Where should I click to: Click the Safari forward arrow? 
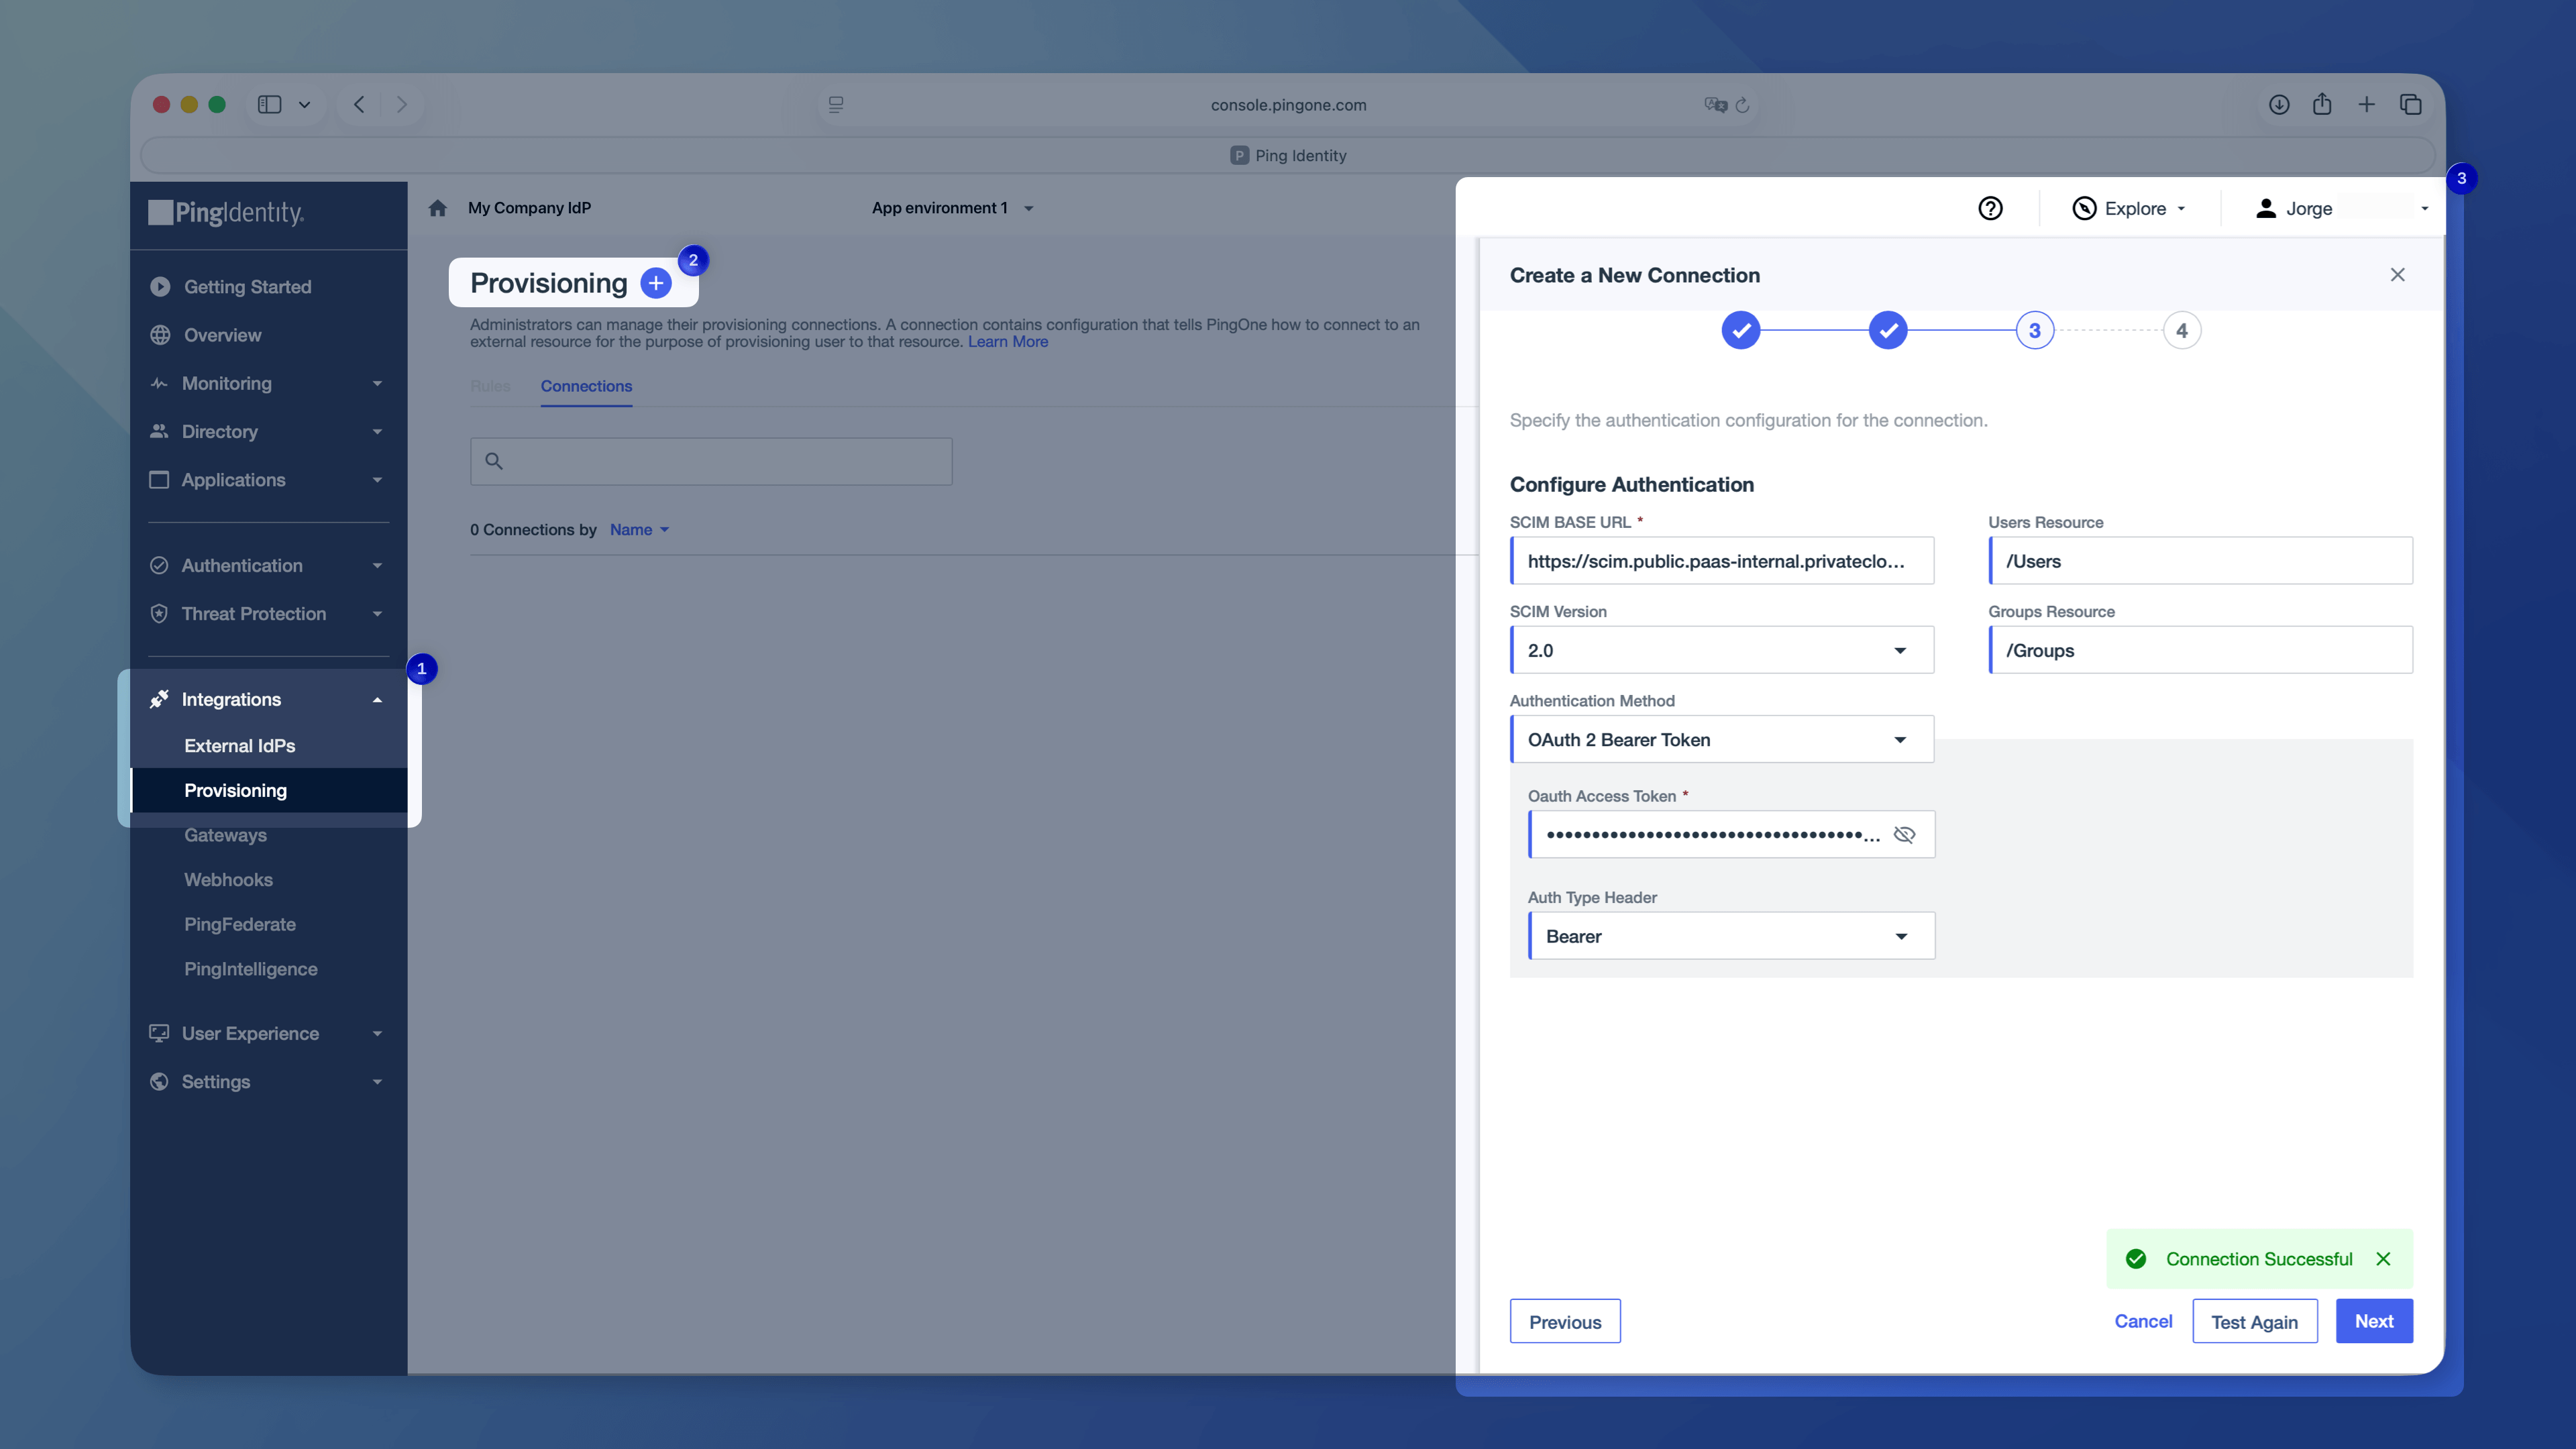(402, 104)
